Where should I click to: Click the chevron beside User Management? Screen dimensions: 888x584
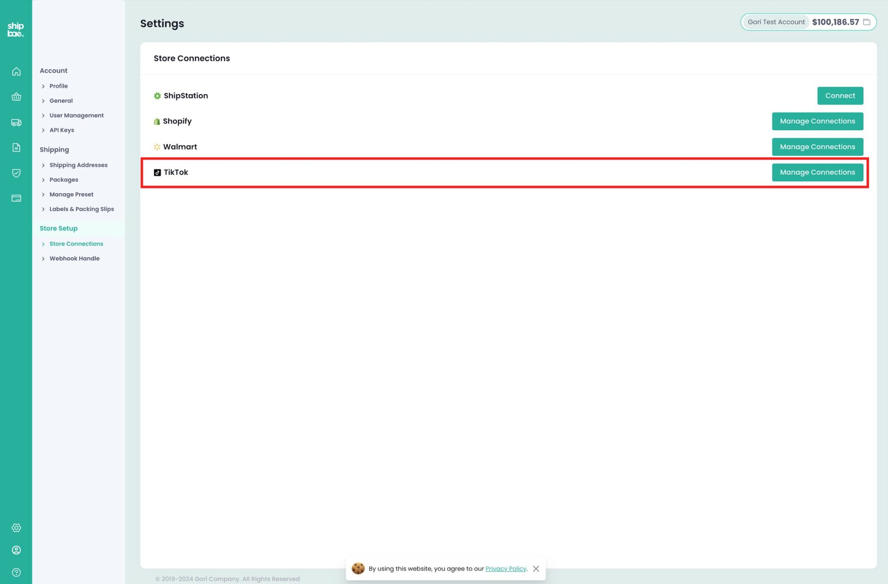43,116
